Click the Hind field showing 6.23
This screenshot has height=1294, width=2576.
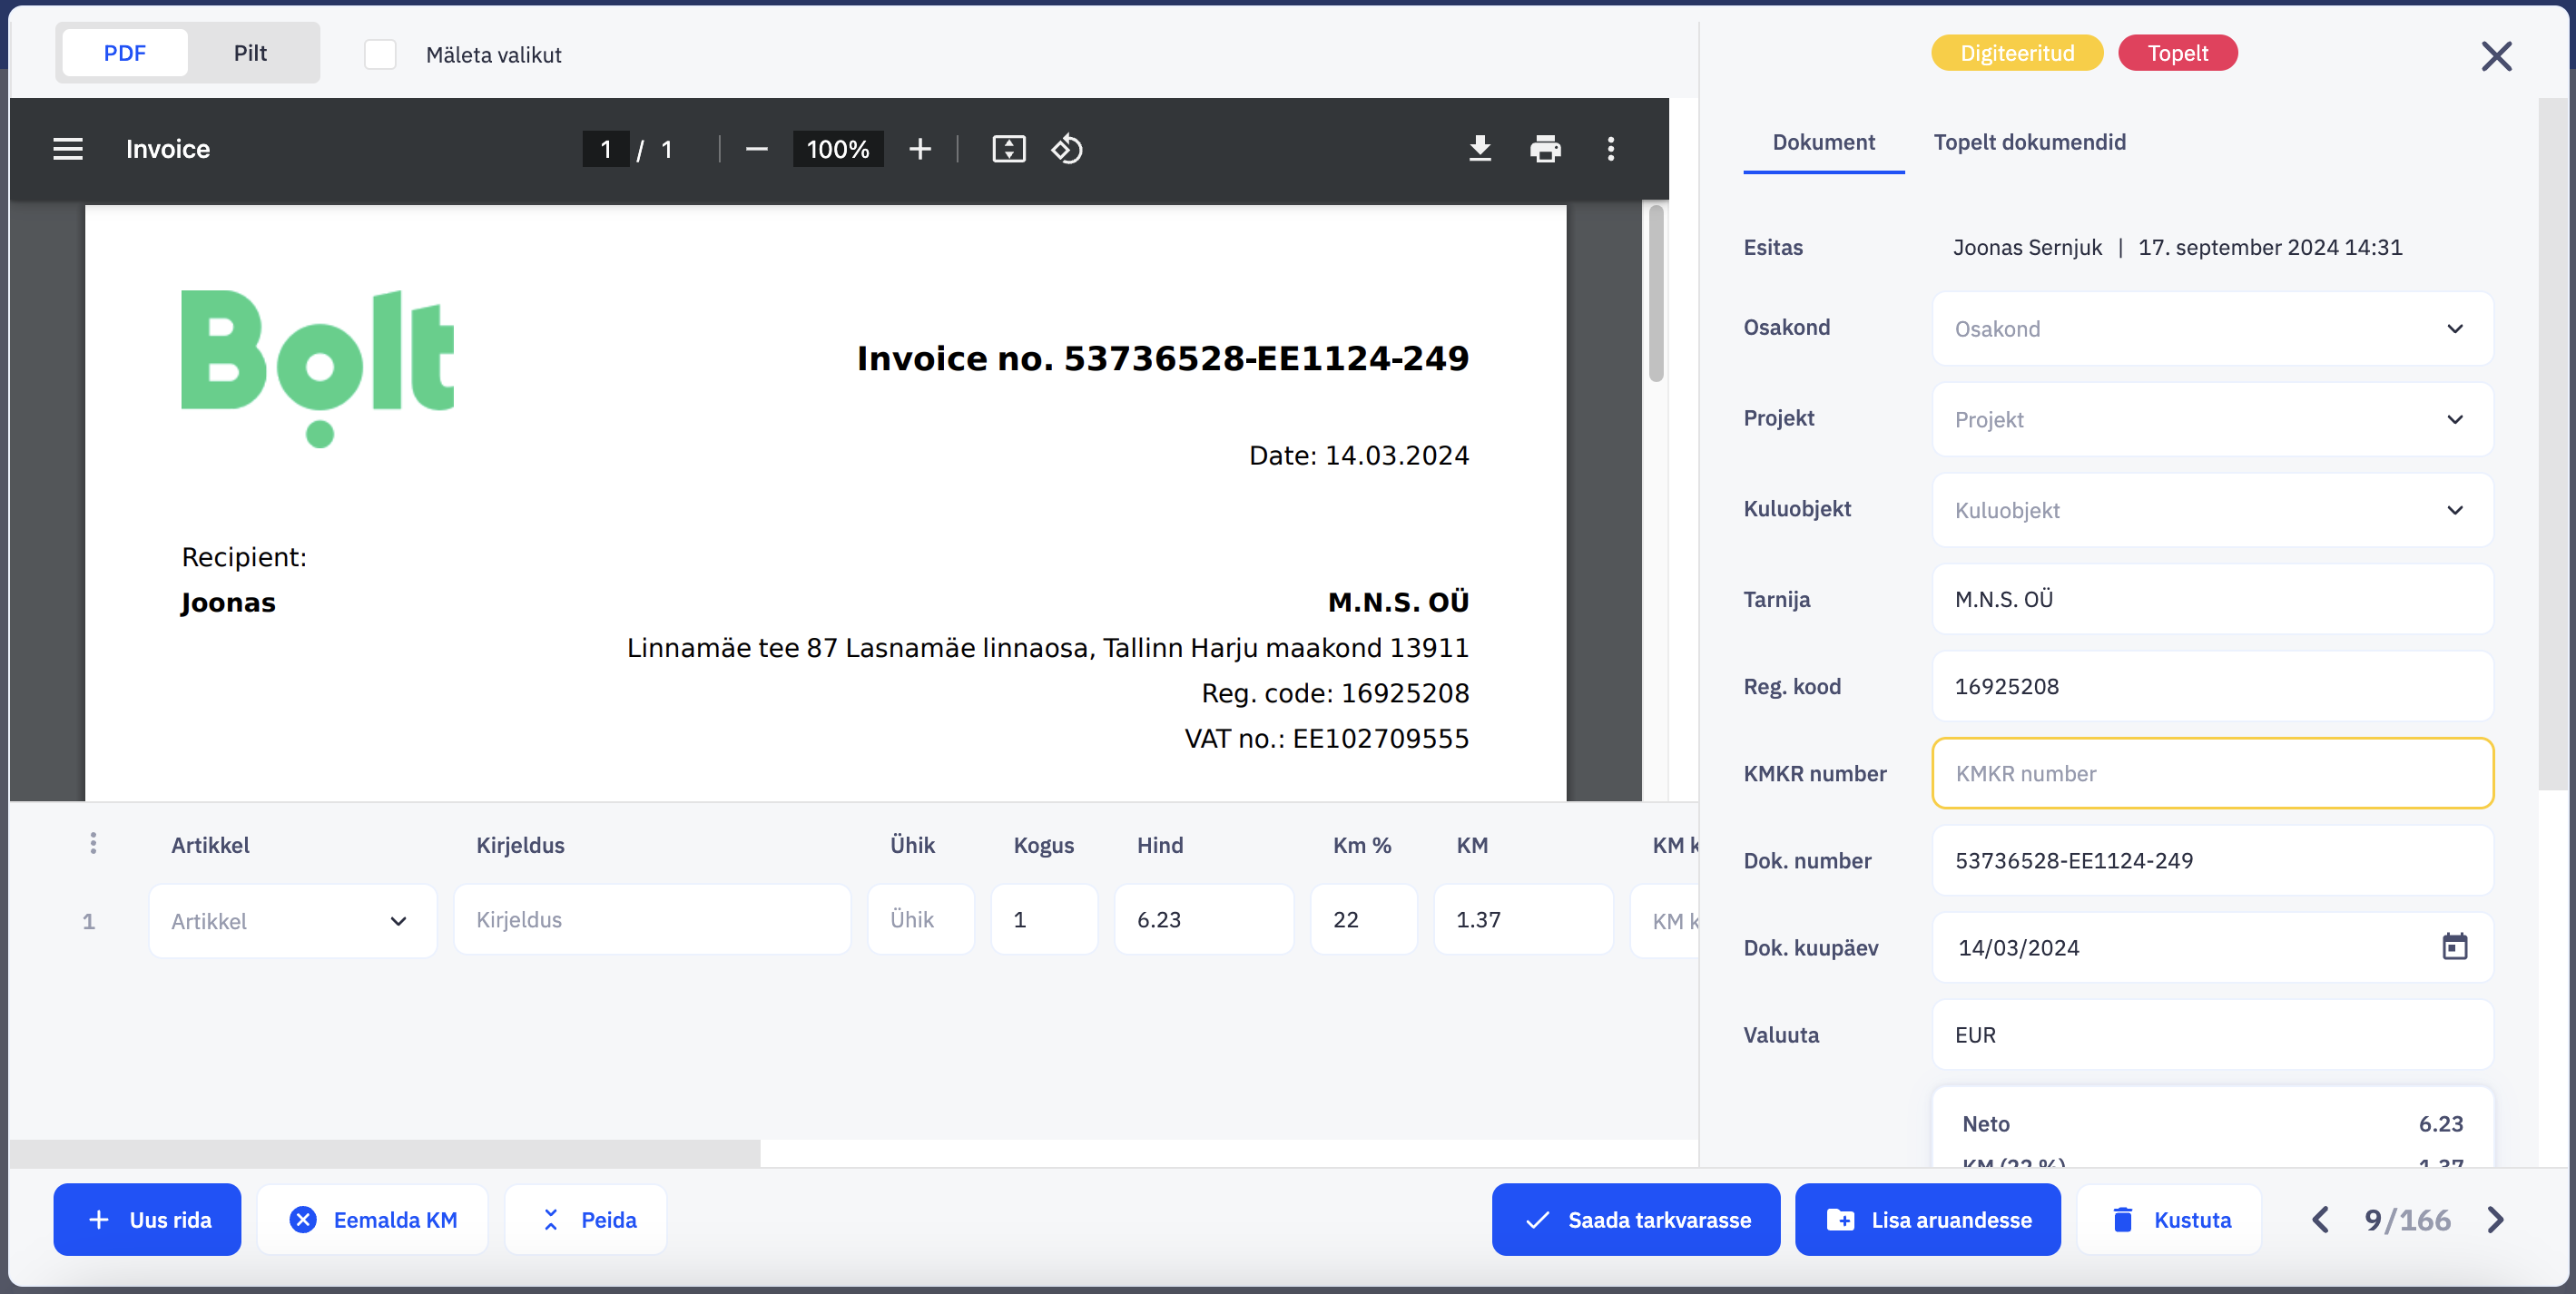pyautogui.click(x=1203, y=919)
